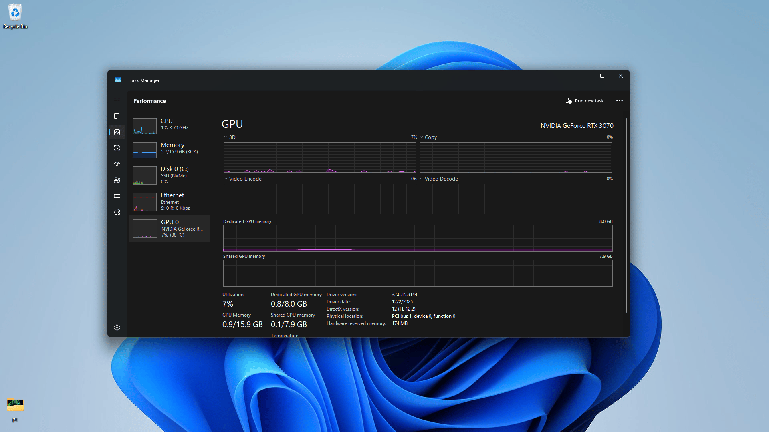Go to the Processes page icon
This screenshot has width=769, height=432.
point(117,116)
